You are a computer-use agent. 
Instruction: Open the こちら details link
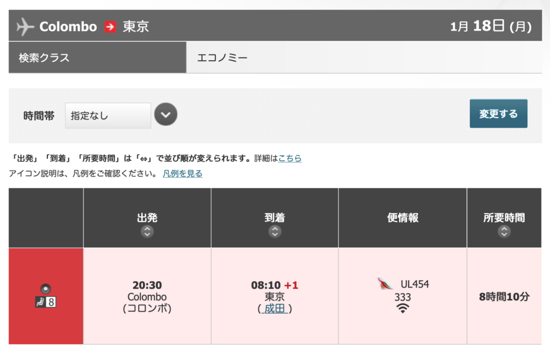(290, 158)
